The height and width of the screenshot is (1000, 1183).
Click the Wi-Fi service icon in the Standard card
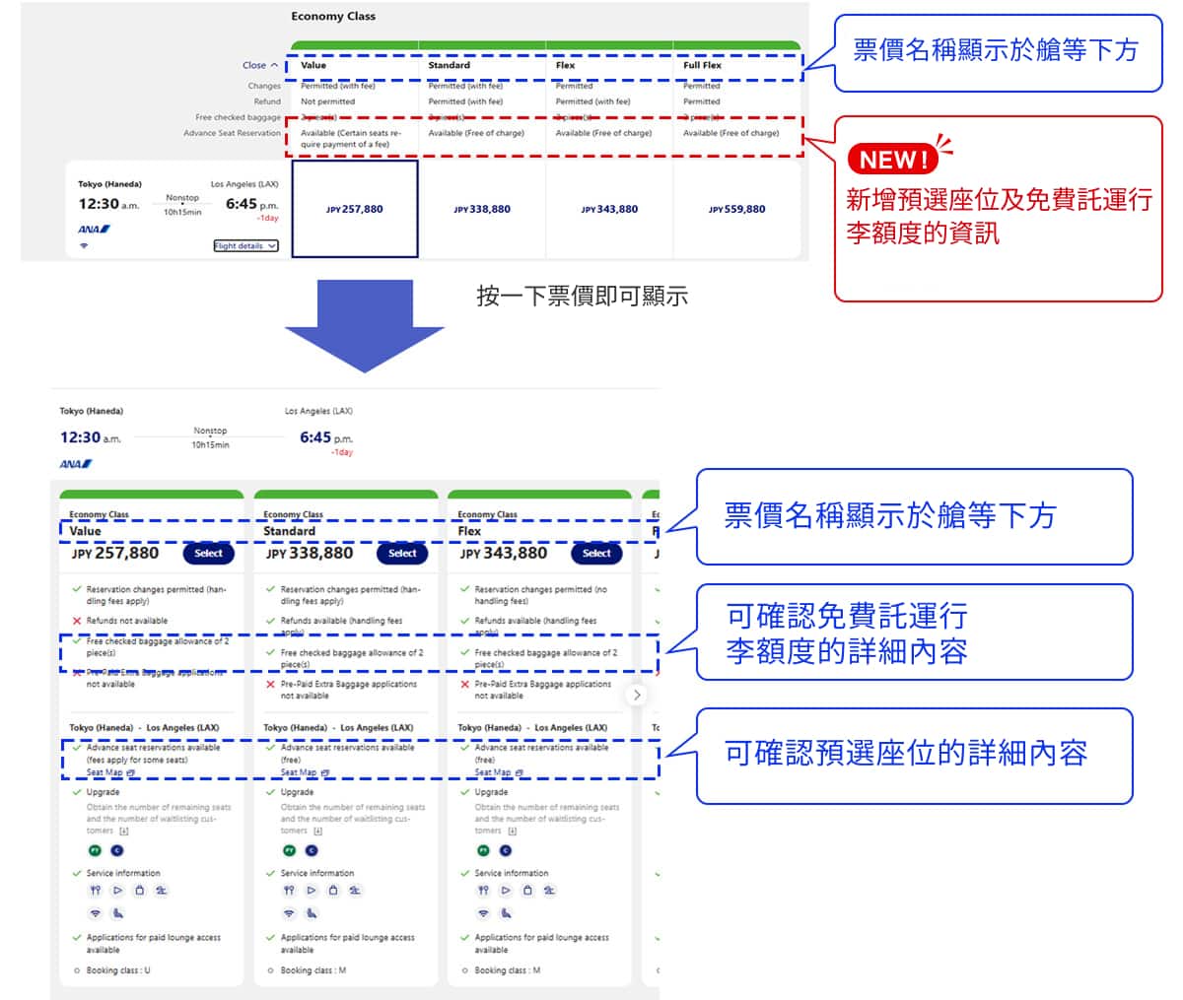pyautogui.click(x=289, y=913)
